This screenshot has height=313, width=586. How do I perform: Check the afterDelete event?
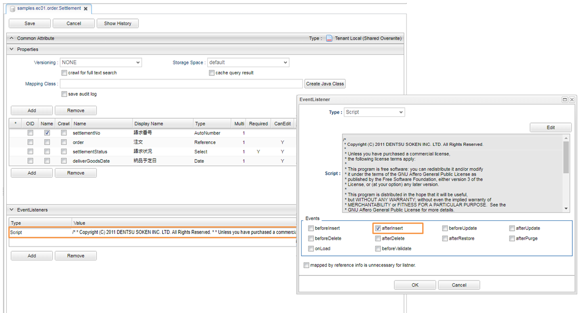click(x=378, y=238)
